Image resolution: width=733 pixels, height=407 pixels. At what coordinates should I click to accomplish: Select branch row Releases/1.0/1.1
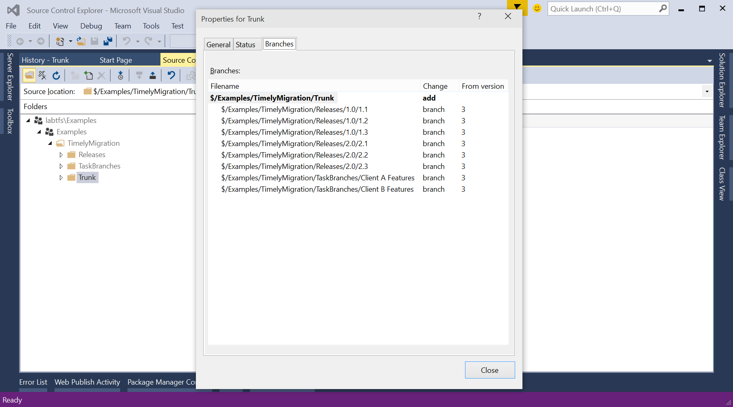pos(358,109)
